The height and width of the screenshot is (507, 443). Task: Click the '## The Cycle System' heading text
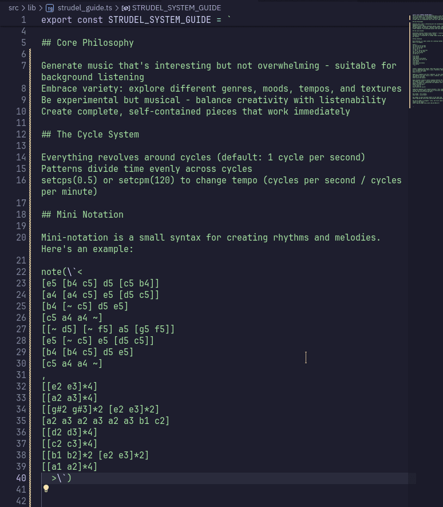pos(90,134)
